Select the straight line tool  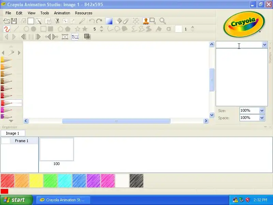16,29
